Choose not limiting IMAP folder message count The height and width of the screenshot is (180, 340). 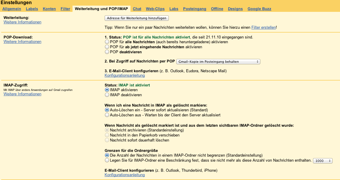click(107, 155)
